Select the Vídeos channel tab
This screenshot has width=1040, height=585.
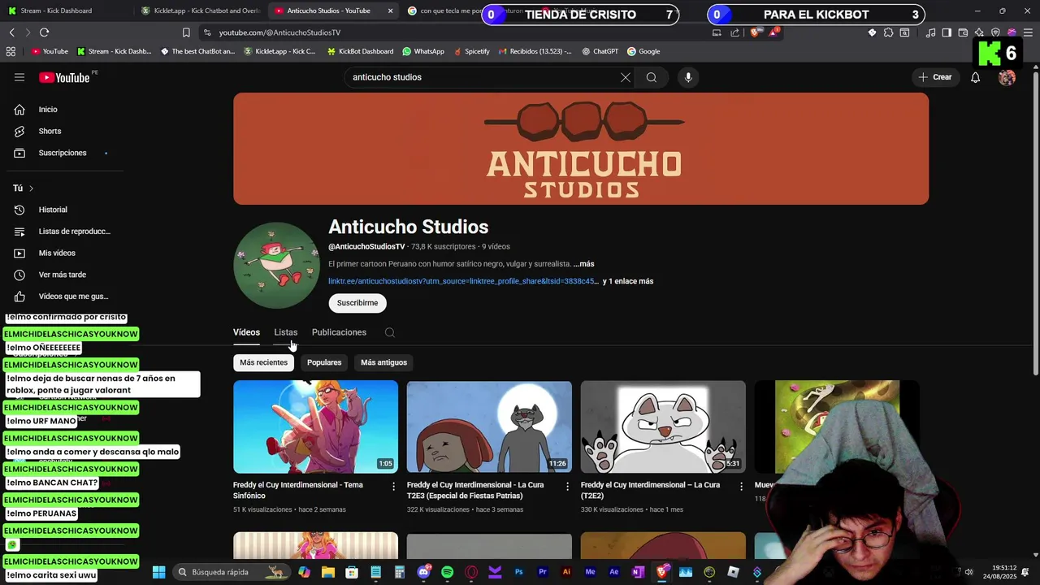point(246,332)
